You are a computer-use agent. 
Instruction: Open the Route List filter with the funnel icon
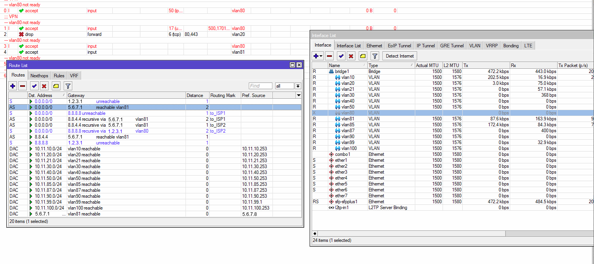point(68,86)
